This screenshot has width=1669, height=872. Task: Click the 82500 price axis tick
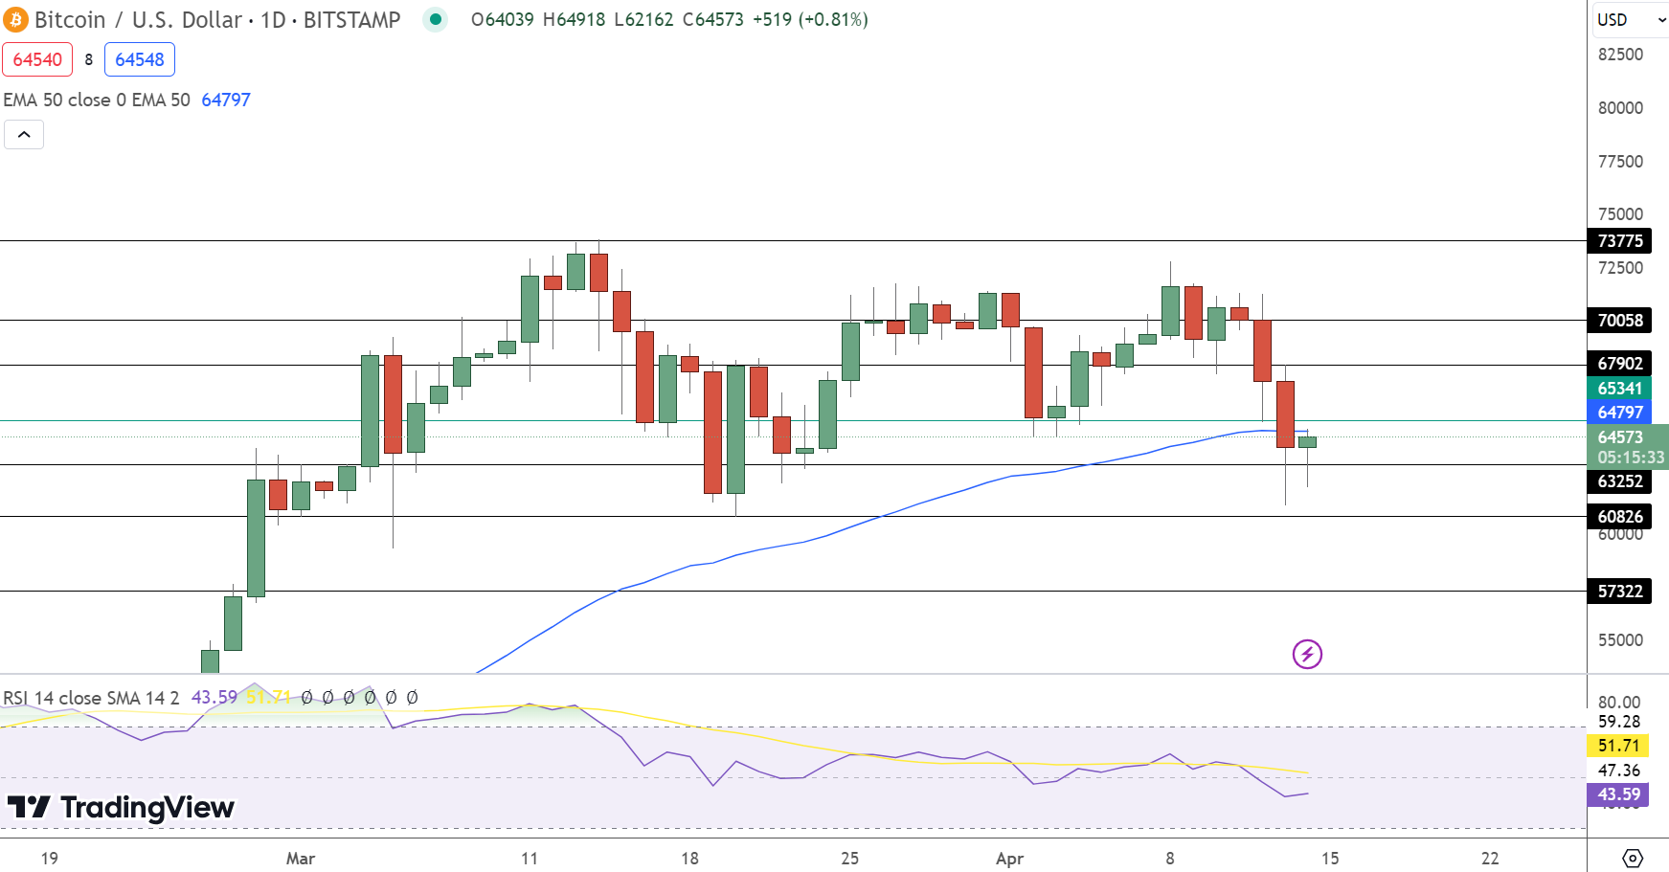1620,55
